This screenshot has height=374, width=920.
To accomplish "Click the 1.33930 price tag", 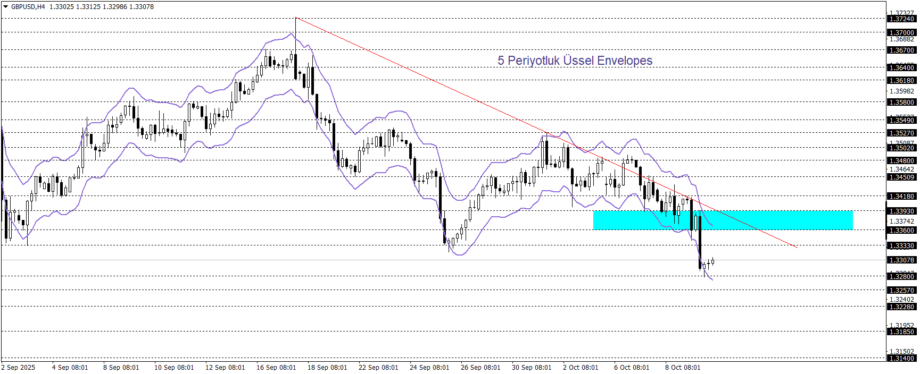I will click(x=901, y=211).
